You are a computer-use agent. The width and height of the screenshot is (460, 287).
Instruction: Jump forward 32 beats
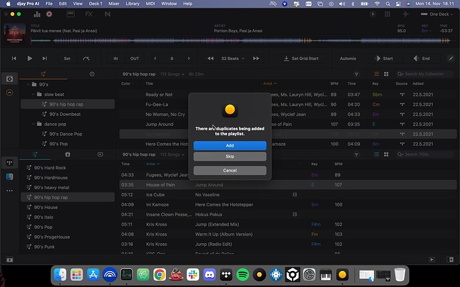coord(256,59)
